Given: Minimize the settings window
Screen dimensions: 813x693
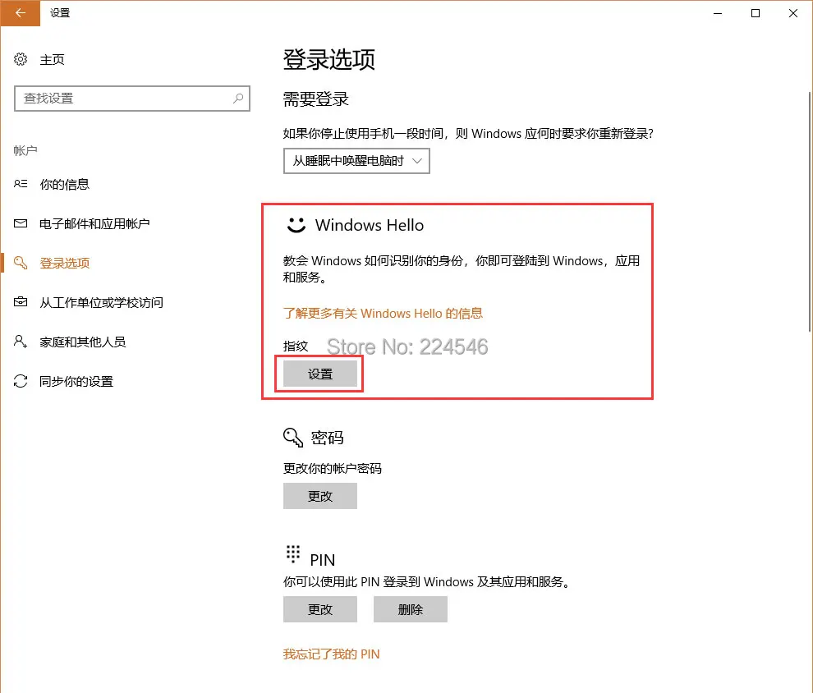Looking at the screenshot, I should [x=718, y=13].
